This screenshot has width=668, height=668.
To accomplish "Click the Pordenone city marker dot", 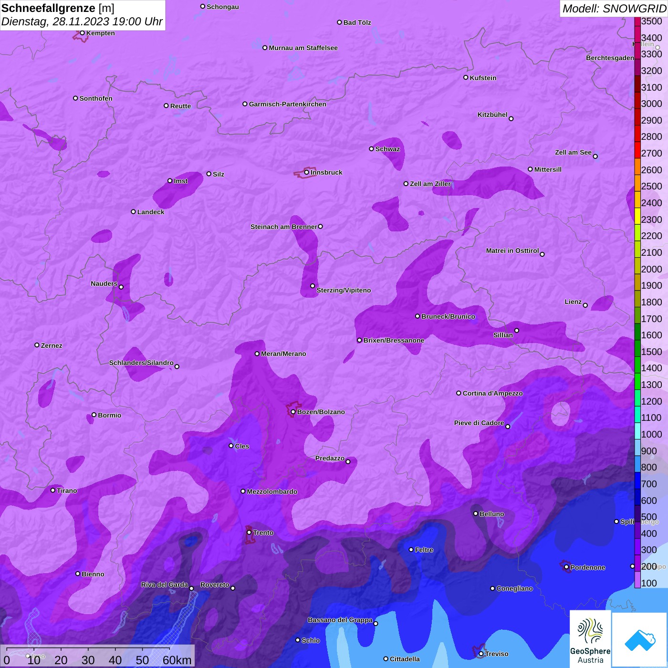I will point(566,567).
